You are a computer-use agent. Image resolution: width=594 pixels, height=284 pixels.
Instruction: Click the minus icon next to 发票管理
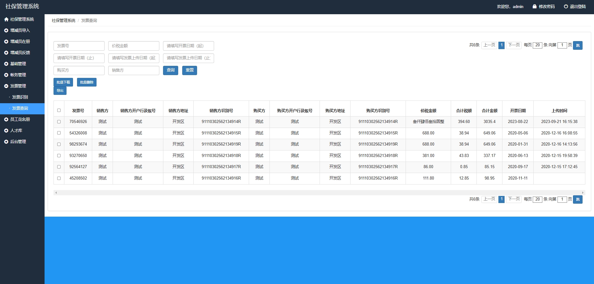[x=6, y=86]
